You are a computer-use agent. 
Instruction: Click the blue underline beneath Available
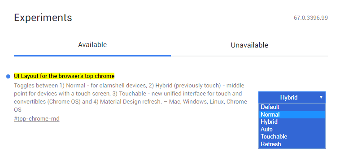[92, 56]
